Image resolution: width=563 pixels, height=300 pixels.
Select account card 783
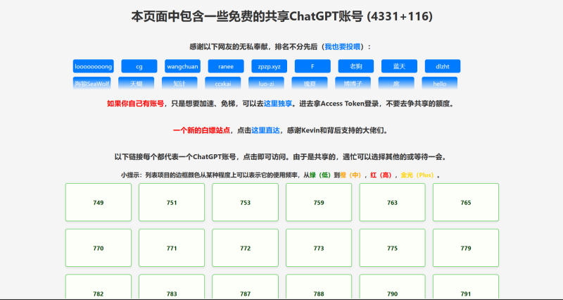(172, 287)
